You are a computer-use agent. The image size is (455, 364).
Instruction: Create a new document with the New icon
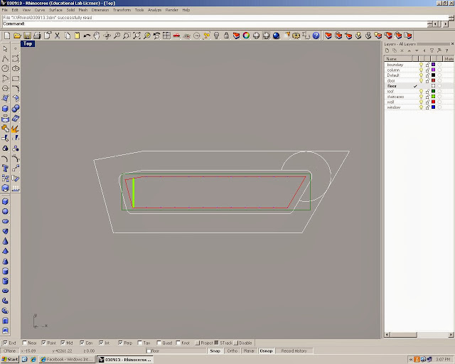pos(7,36)
